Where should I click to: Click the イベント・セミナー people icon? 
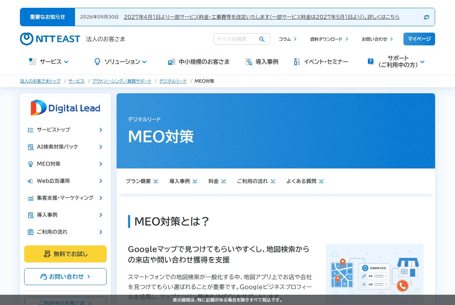[297, 62]
